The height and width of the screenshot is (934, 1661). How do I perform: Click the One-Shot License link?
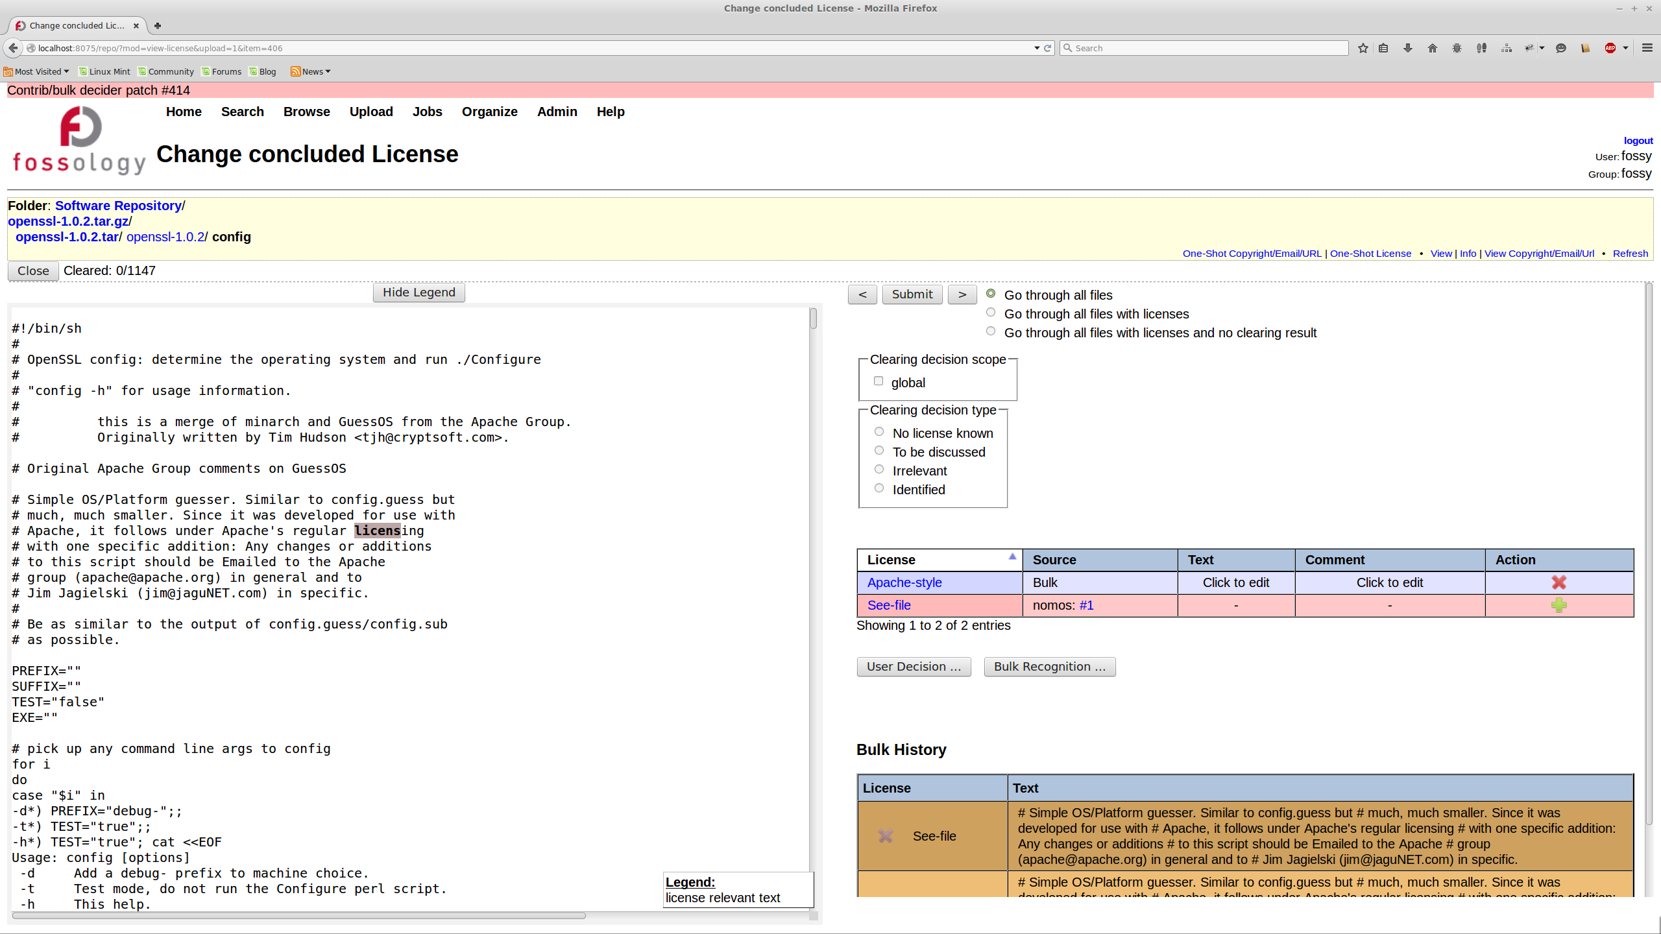coord(1370,254)
